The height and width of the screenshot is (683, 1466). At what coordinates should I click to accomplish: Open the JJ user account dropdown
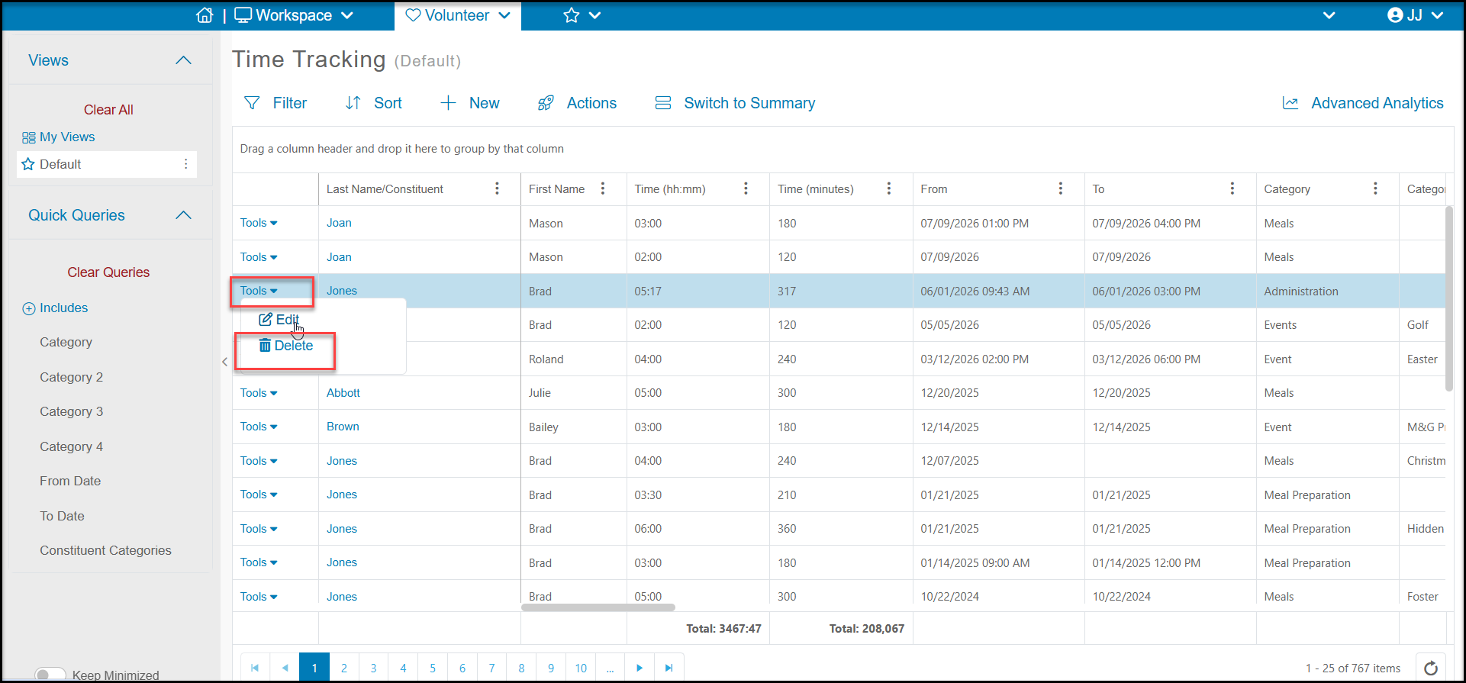(1416, 15)
